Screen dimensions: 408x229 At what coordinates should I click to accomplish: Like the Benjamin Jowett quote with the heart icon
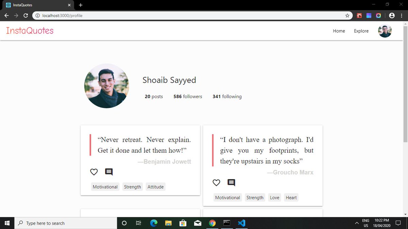[94, 172]
